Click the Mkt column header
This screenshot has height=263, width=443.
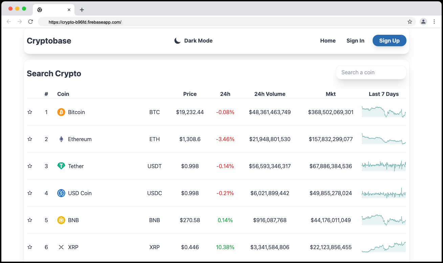[x=331, y=94]
